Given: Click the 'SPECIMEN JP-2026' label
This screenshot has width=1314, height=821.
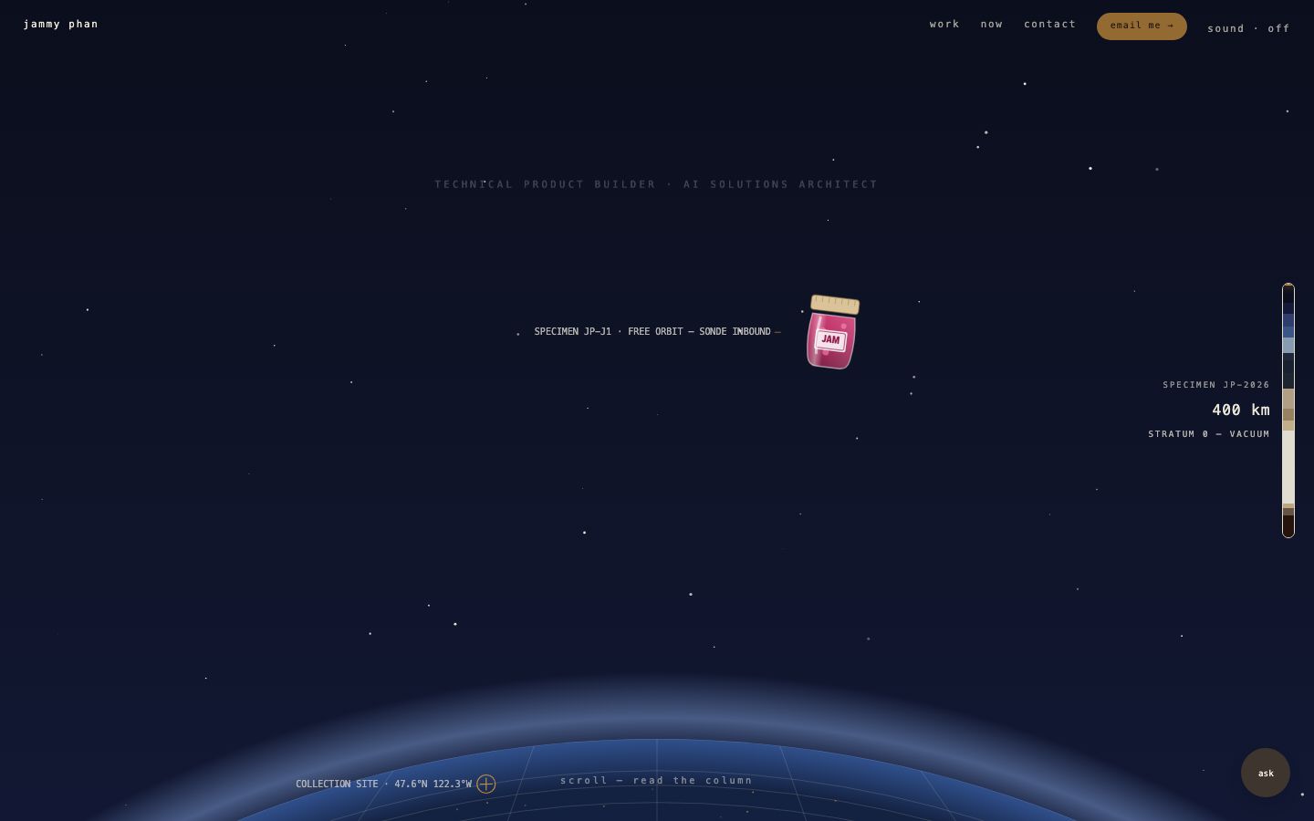Looking at the screenshot, I should (x=1216, y=385).
